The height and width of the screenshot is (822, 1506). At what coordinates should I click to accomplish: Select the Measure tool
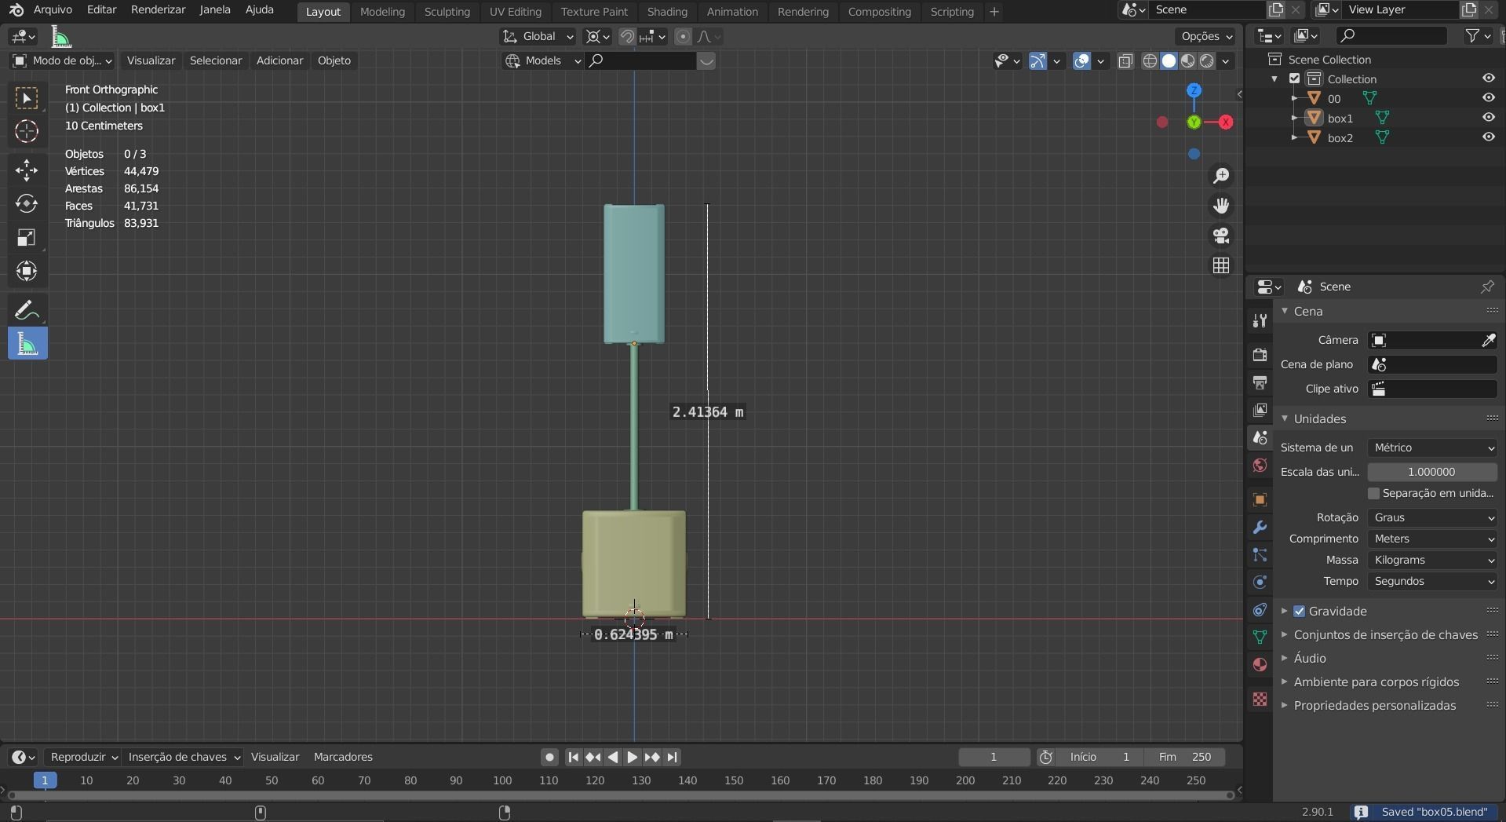point(27,344)
